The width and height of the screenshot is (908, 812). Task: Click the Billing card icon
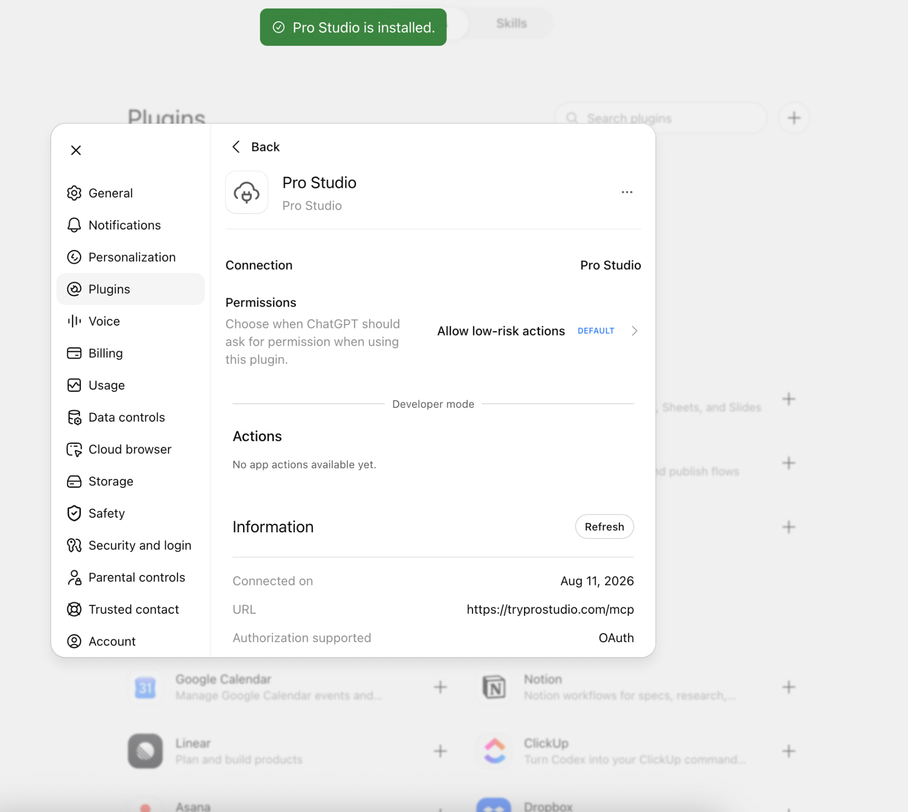(74, 353)
